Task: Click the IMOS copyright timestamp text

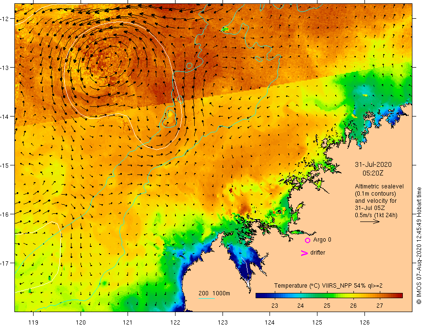Action: [x=419, y=246]
